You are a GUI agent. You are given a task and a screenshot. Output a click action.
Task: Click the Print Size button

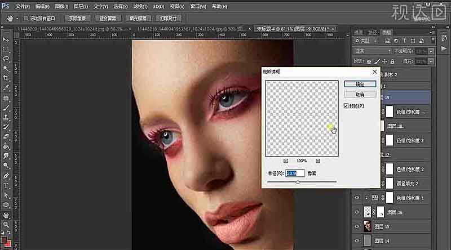pyautogui.click(x=169, y=19)
